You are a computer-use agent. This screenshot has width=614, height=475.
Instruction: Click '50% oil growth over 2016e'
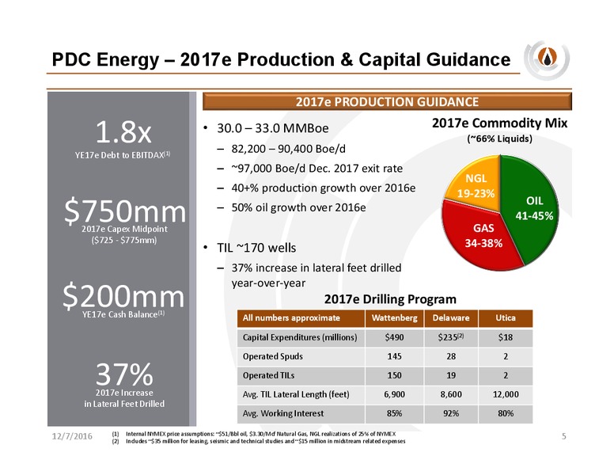[298, 207]
